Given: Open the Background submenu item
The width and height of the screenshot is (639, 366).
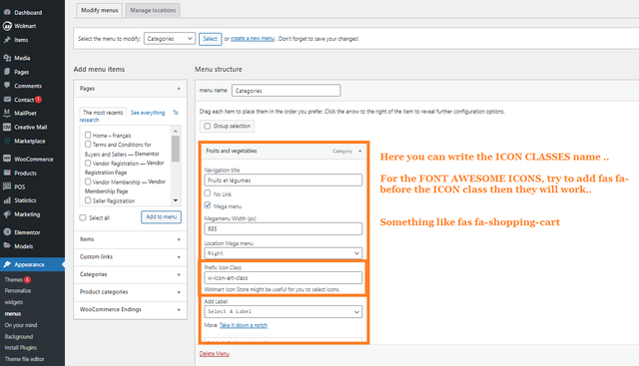Looking at the screenshot, I should click(x=19, y=337).
